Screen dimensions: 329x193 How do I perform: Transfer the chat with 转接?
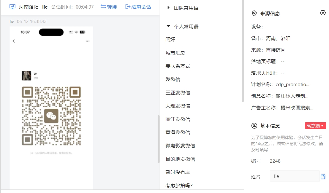[108, 7]
